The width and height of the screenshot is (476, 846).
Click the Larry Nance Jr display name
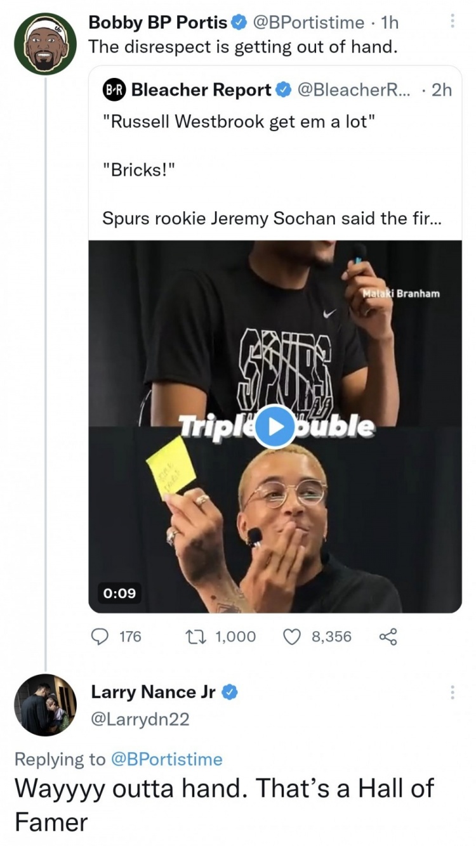click(x=154, y=692)
